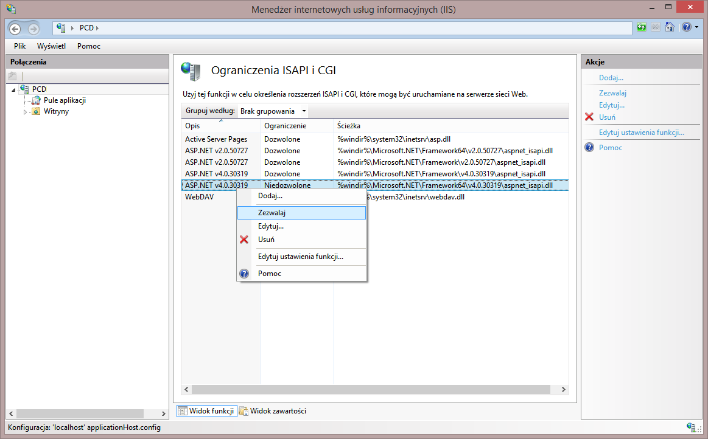Screen dimensions: 708x439
Task: Click list horizontal scrollbar right arrow
Action: tap(563, 389)
